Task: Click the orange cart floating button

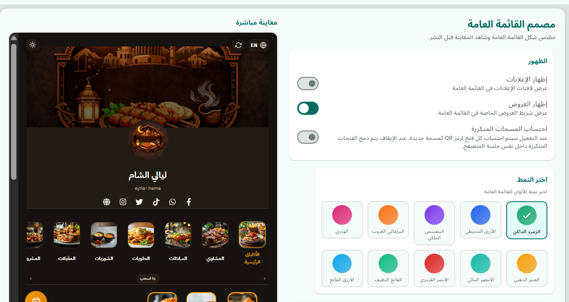Action: click(36, 297)
